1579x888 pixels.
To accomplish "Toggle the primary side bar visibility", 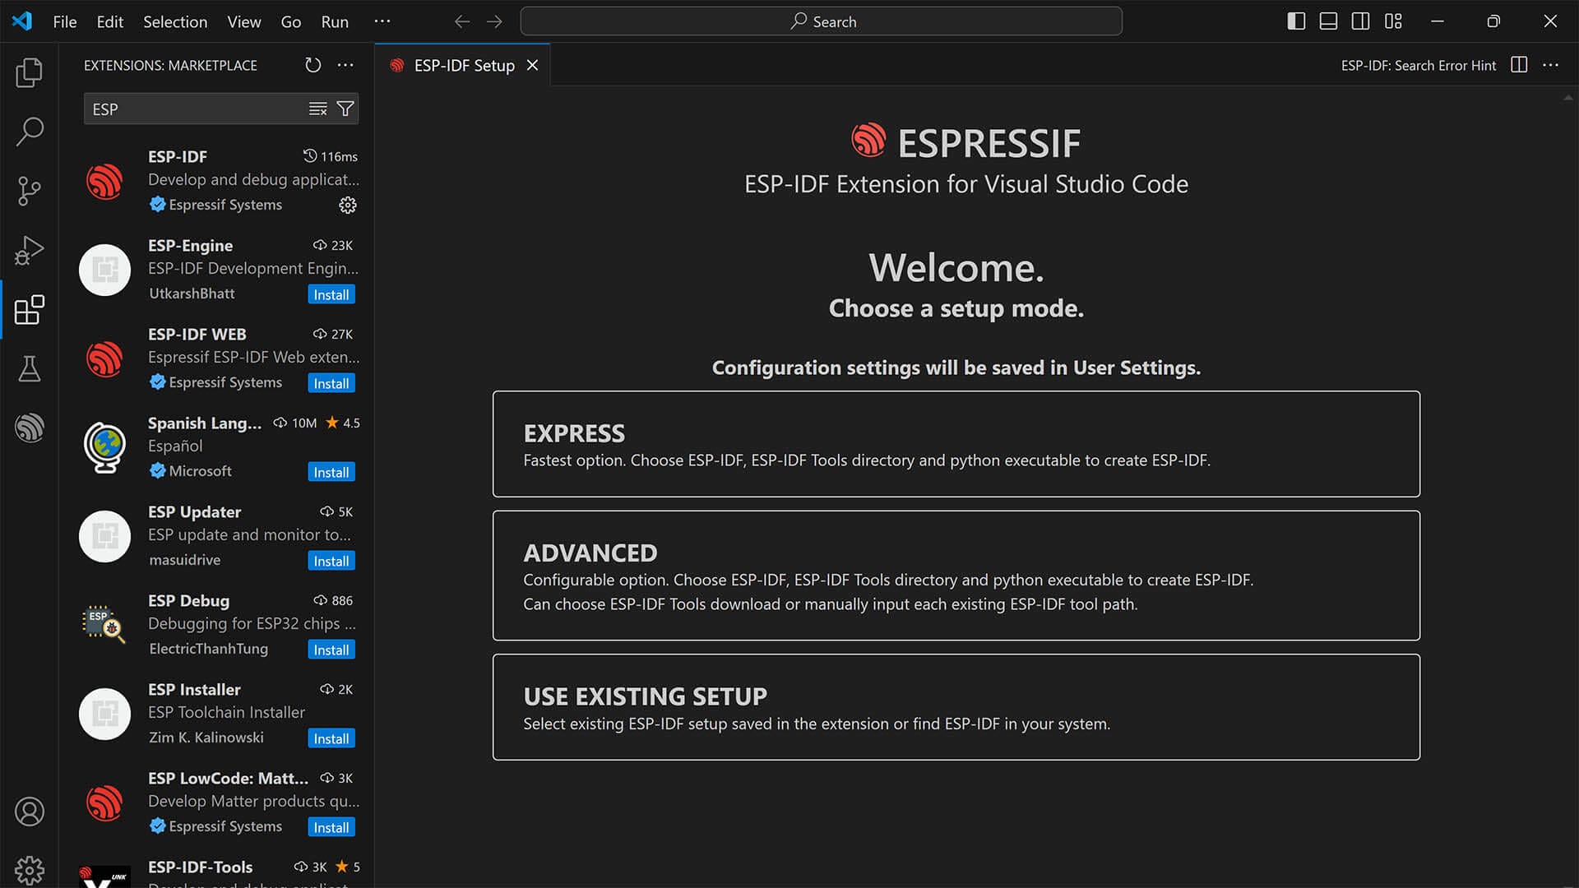I will [x=1295, y=21].
